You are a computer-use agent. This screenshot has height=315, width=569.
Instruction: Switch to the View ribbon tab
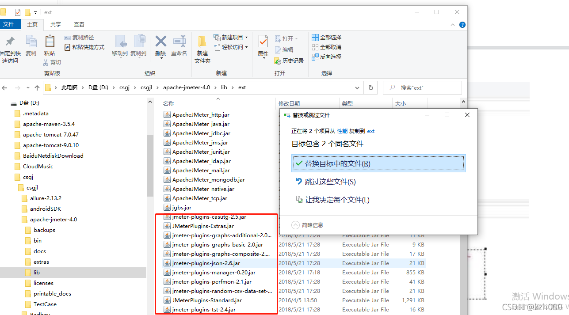[x=79, y=25]
